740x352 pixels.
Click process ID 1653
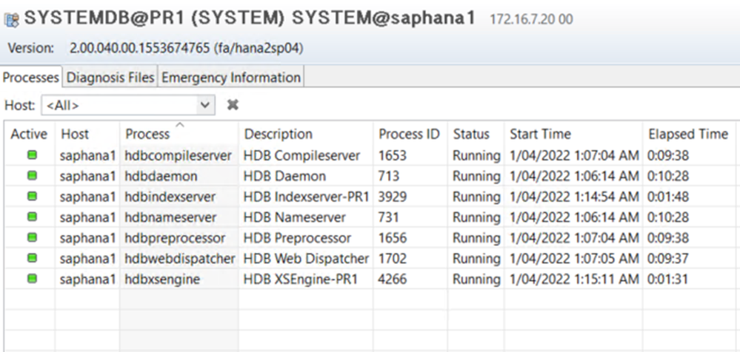coord(392,155)
